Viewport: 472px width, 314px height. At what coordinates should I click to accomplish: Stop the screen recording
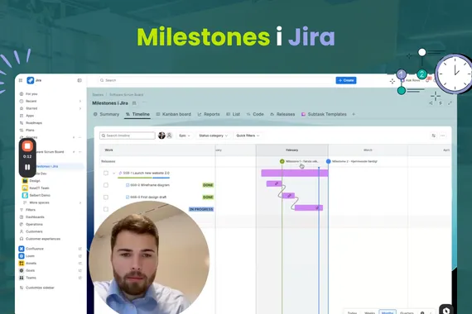(27, 146)
